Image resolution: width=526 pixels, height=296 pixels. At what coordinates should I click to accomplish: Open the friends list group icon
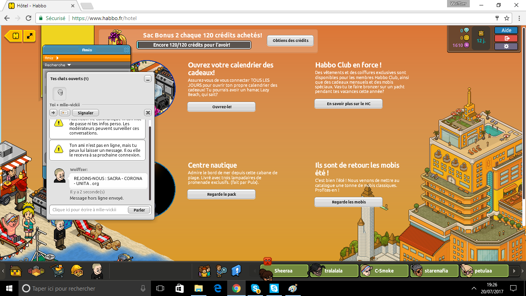(x=204, y=271)
